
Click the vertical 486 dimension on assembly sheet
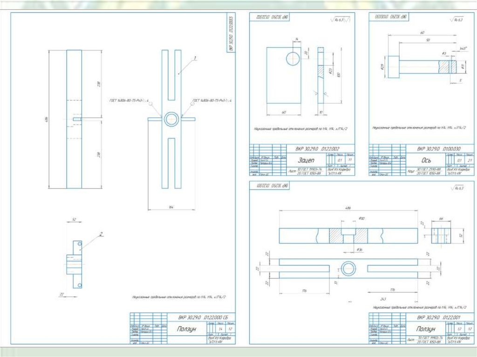46,119
